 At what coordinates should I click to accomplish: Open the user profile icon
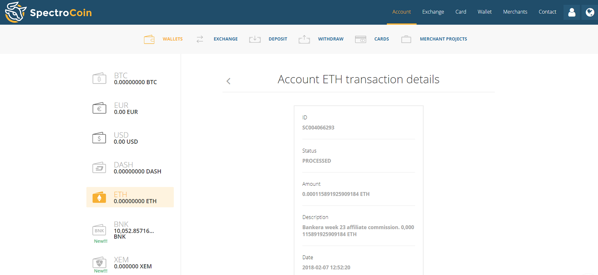(572, 12)
